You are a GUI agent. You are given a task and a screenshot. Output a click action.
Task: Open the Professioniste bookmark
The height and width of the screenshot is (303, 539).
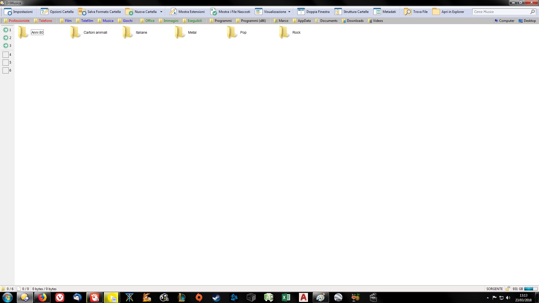point(17,21)
